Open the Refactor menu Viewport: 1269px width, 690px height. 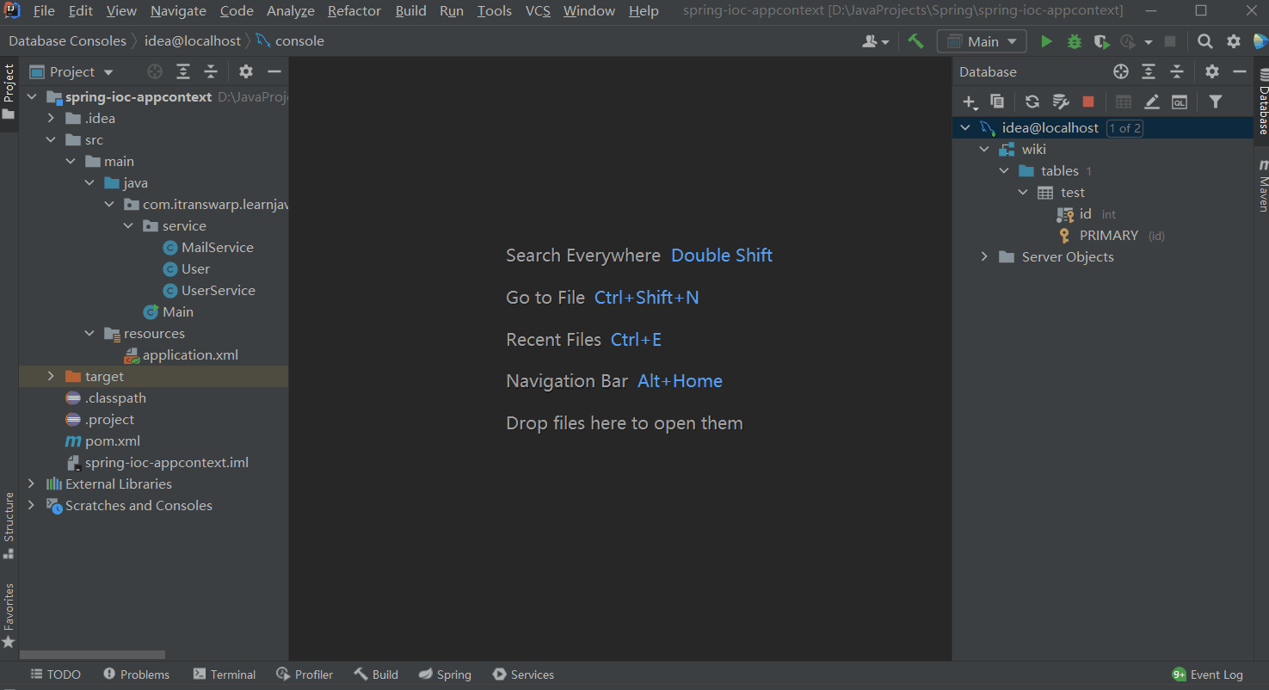coord(354,11)
